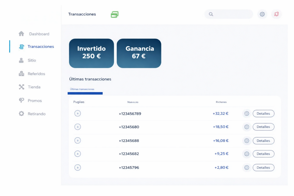294x196 pixels.
Task: Expand the arrow circle next to +123456789
Action: click(77, 113)
